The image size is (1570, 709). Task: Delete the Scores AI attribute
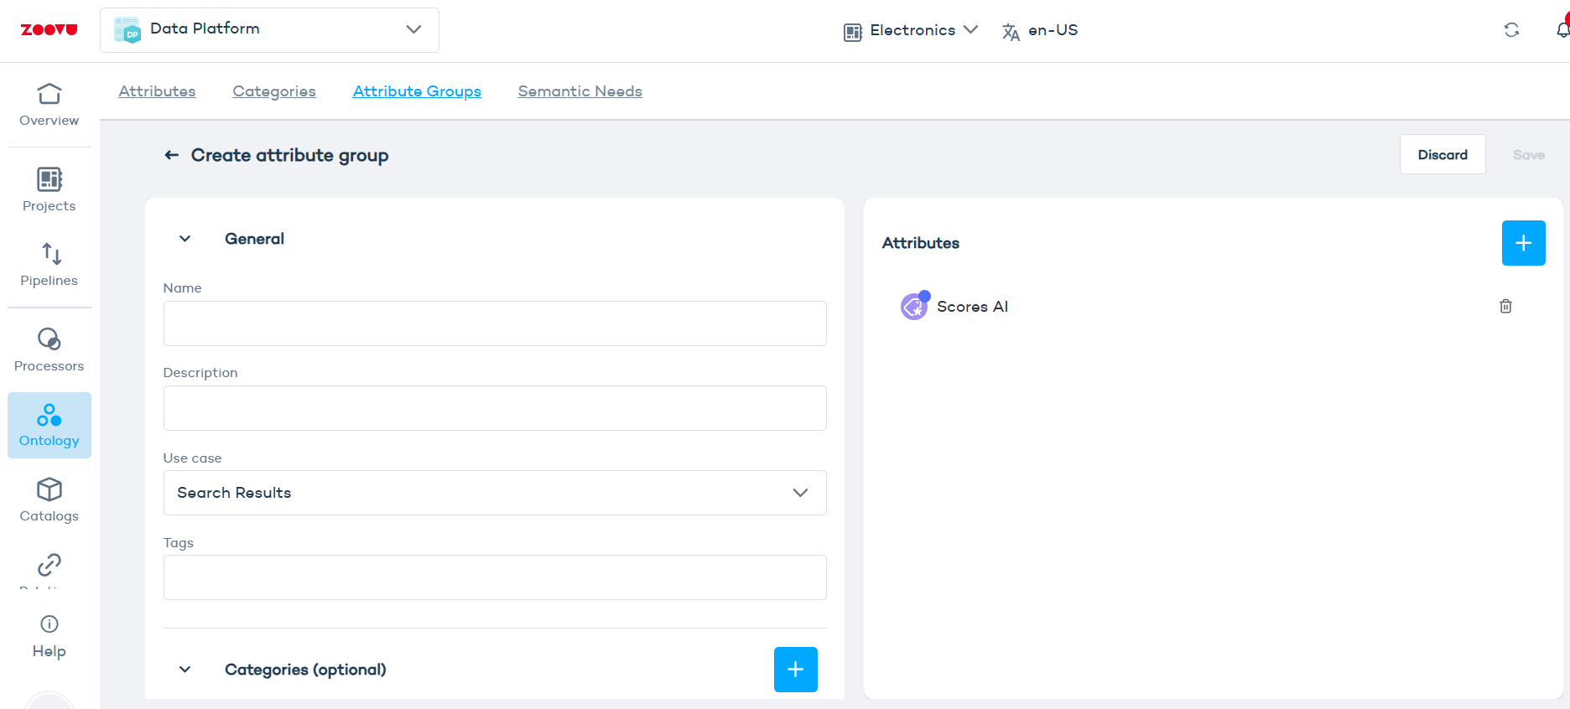1505,306
